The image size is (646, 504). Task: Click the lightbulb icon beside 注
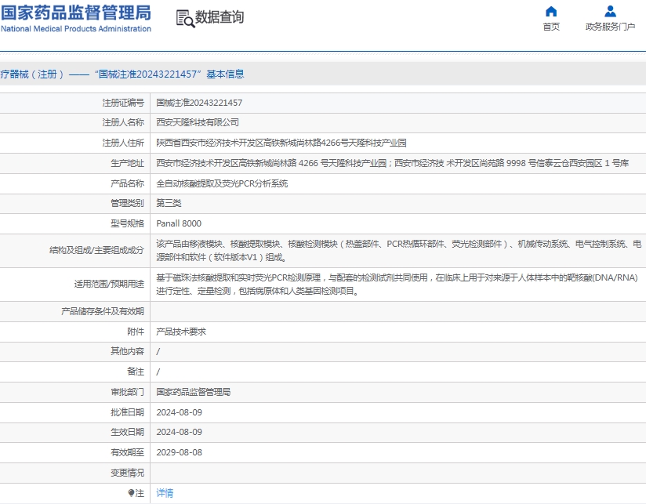point(132,493)
